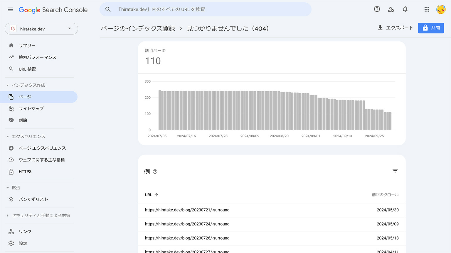451x253 pixels.
Task: Click the sitemap icon beside サイトマップ
Action: pyautogui.click(x=11, y=109)
